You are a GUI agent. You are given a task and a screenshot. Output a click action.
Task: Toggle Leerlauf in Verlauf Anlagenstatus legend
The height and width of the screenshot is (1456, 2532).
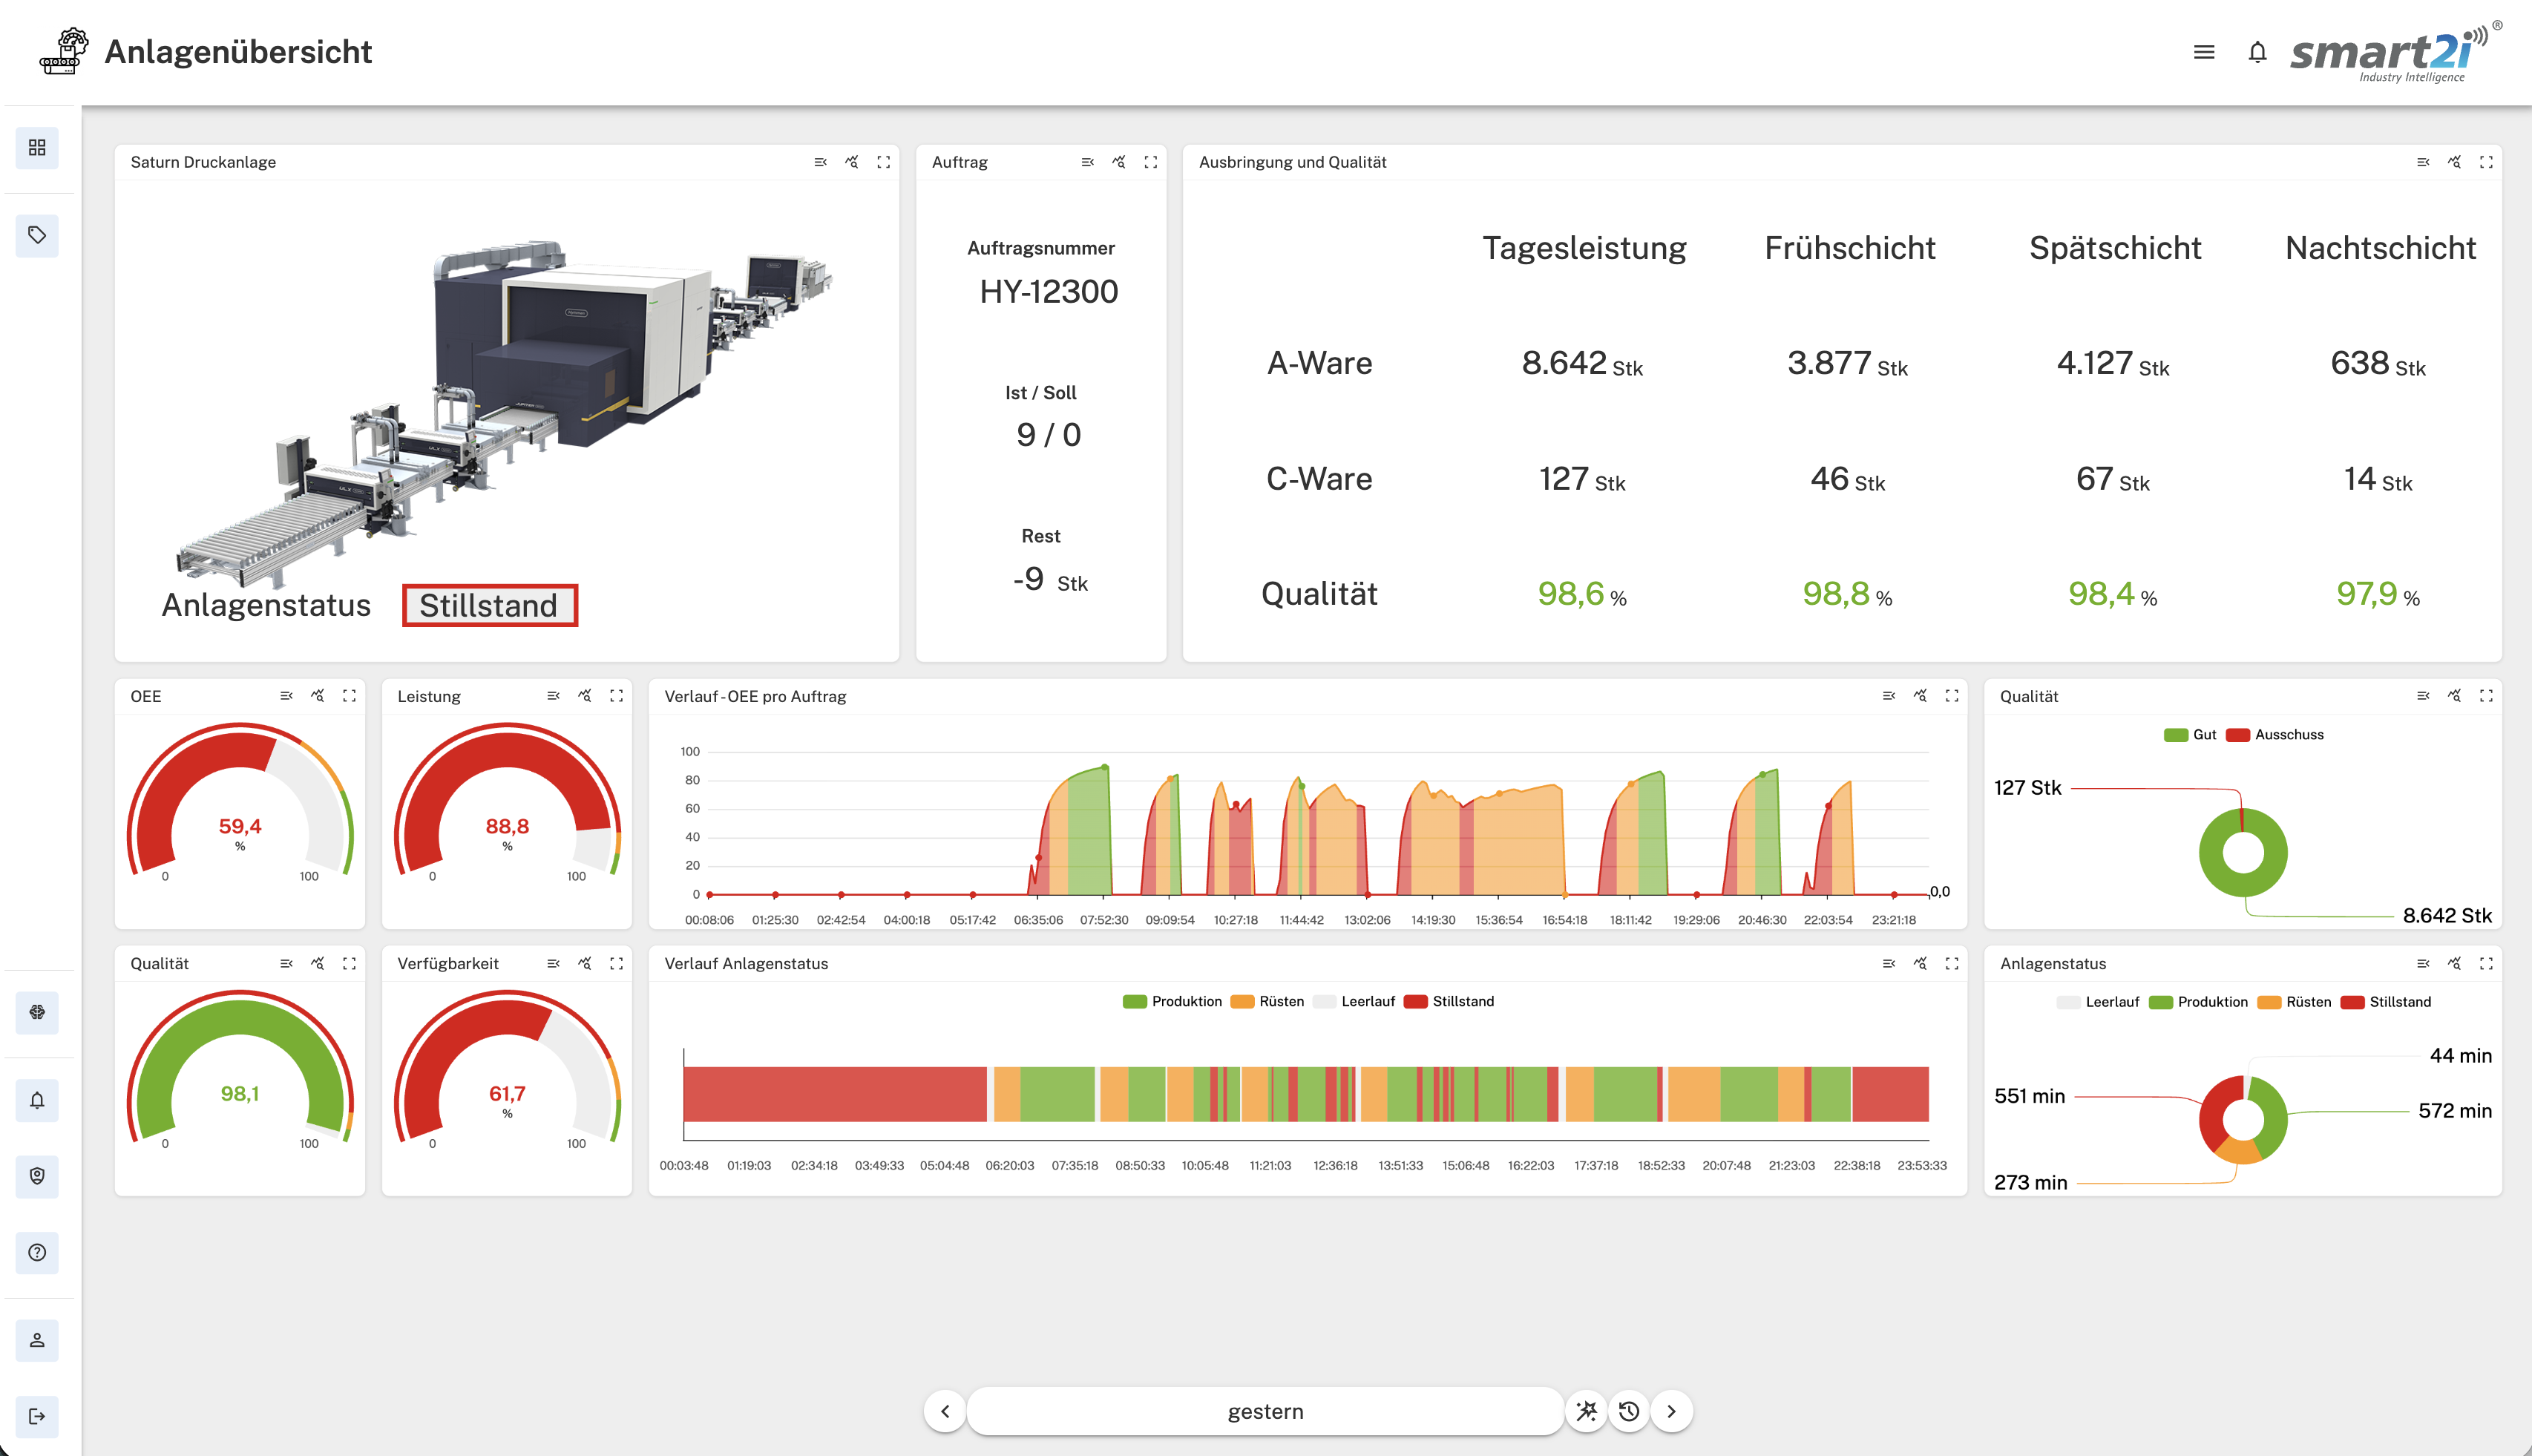[1354, 1002]
